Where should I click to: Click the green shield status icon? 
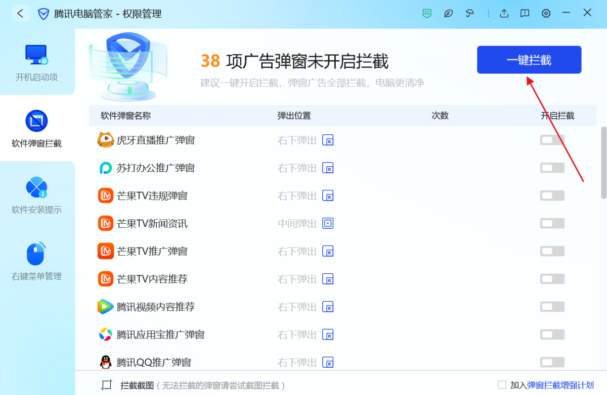pyautogui.click(x=426, y=14)
